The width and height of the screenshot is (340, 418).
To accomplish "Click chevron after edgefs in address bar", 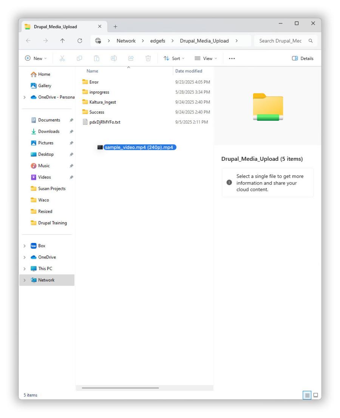I will pyautogui.click(x=172, y=41).
